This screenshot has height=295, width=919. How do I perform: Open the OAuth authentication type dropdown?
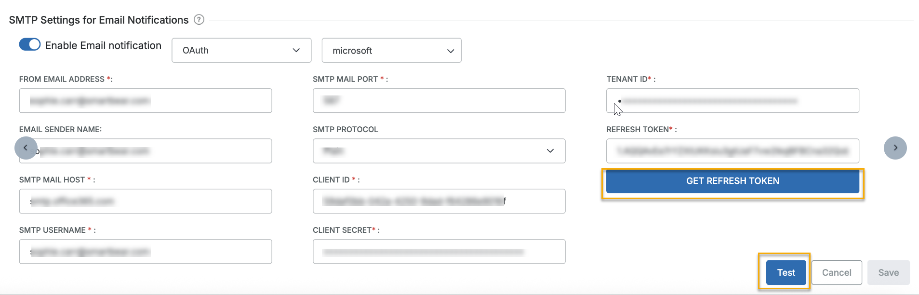pyautogui.click(x=241, y=50)
